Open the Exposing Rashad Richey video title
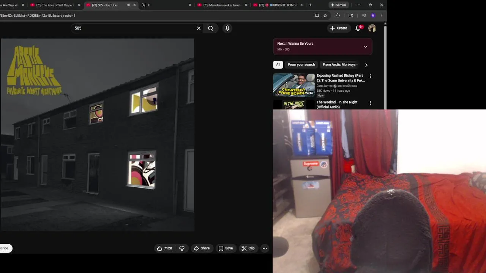 (x=341, y=78)
